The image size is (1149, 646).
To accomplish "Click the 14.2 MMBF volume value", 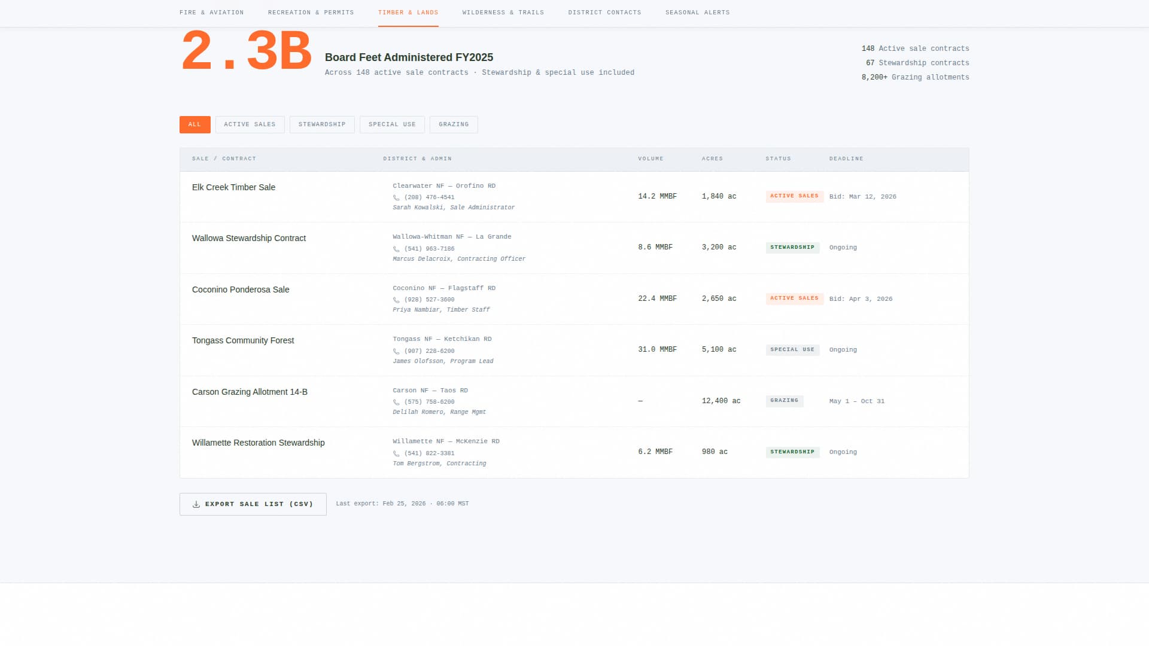I will (x=657, y=196).
